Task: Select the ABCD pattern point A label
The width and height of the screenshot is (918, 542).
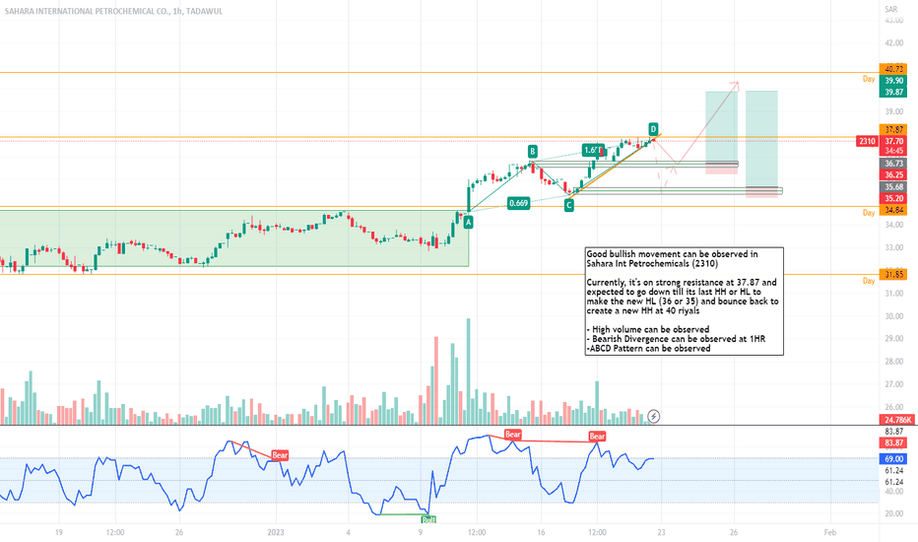Action: 469,222
